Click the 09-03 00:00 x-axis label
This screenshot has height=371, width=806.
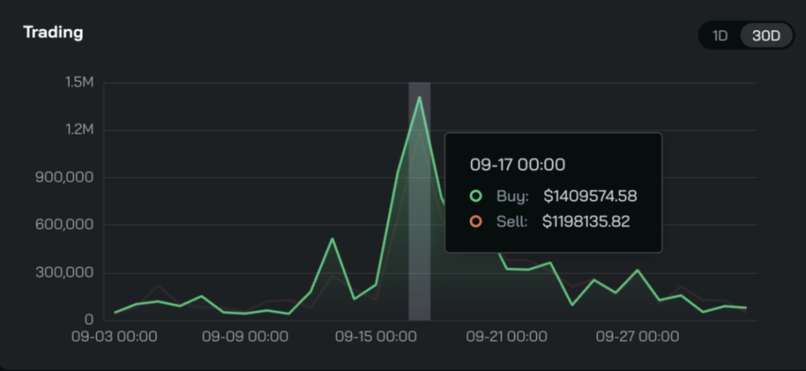(114, 337)
